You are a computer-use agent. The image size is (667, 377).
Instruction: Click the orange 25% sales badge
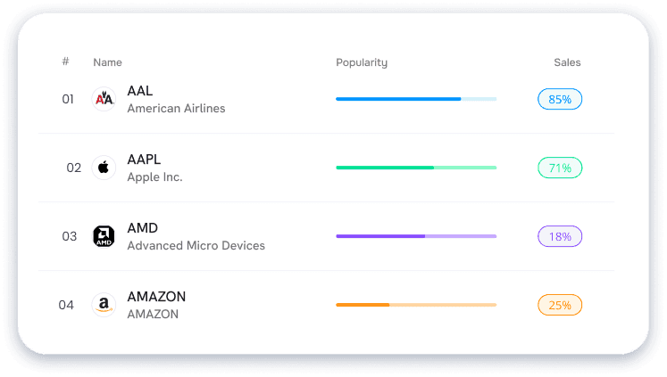point(560,305)
